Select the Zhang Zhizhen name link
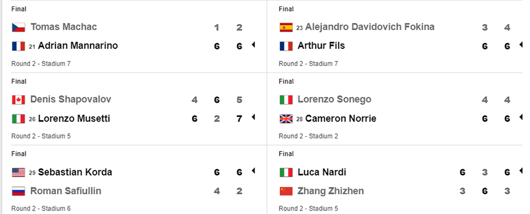 pos(330,191)
